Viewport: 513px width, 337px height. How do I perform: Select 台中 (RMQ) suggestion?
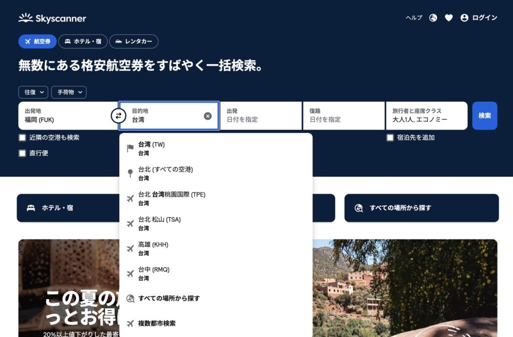coord(216,273)
